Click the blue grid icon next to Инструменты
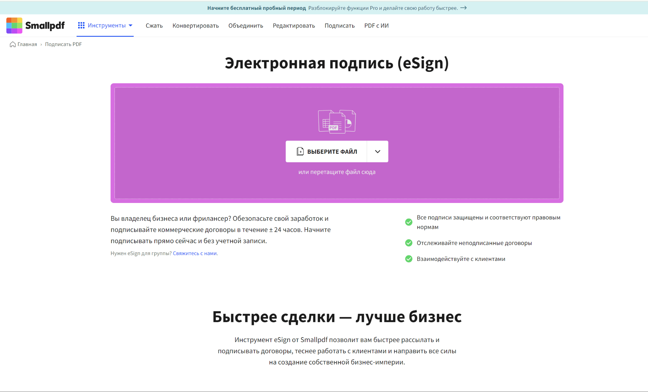The image size is (648, 392). (x=81, y=25)
